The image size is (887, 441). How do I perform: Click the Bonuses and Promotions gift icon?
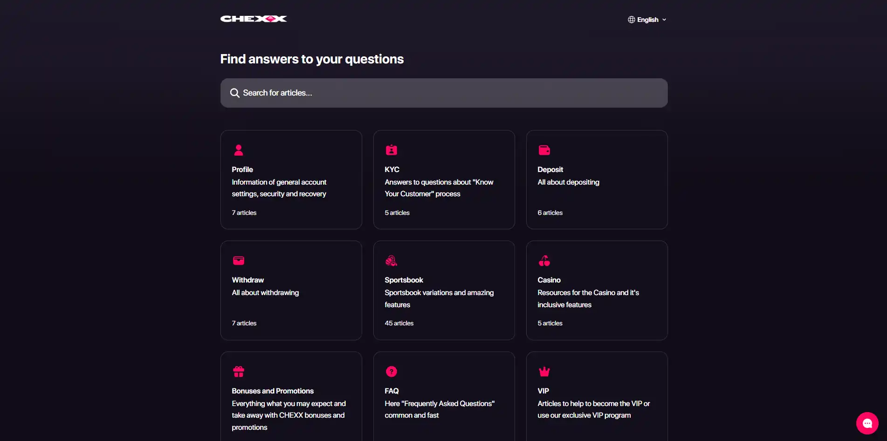(239, 372)
